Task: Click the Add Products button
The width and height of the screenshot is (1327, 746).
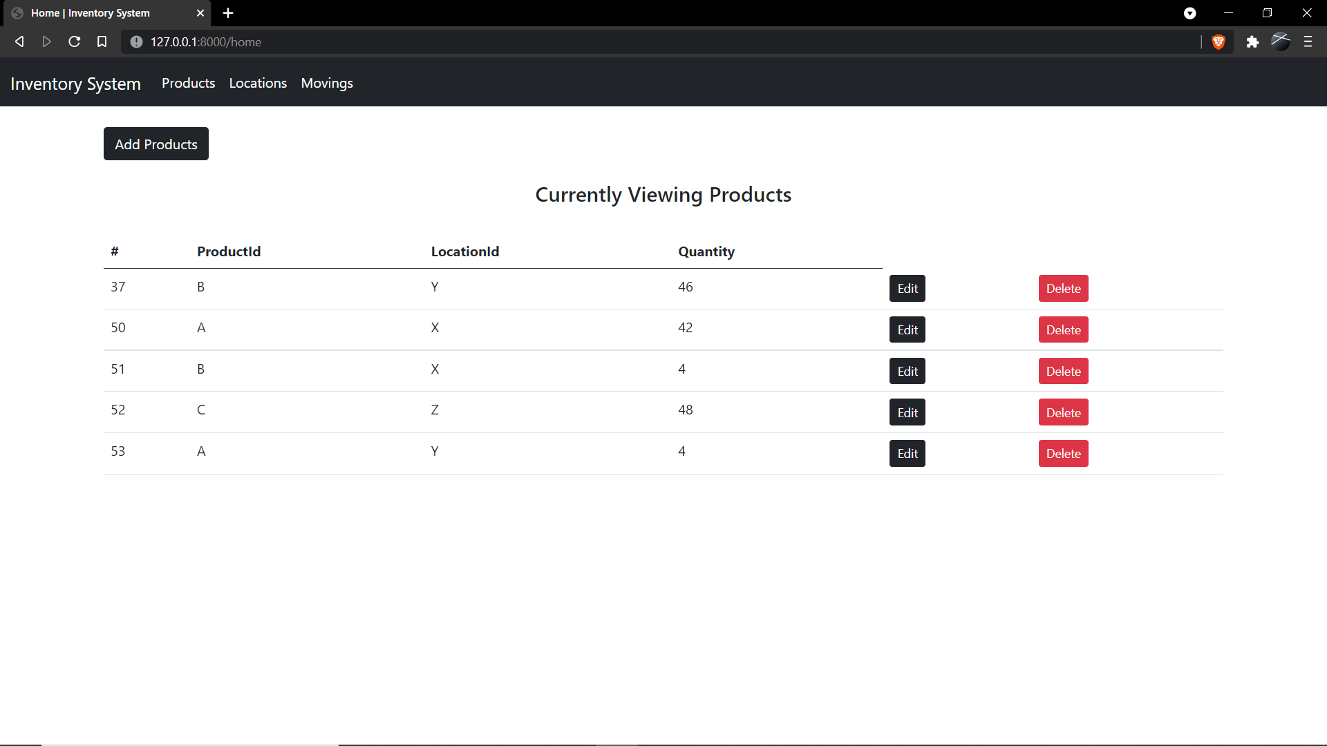Action: (x=156, y=144)
